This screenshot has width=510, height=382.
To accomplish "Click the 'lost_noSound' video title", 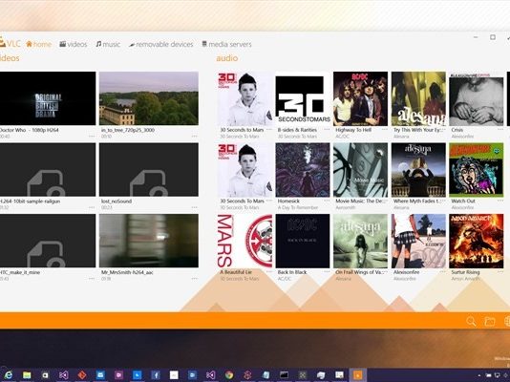I will 117,202.
